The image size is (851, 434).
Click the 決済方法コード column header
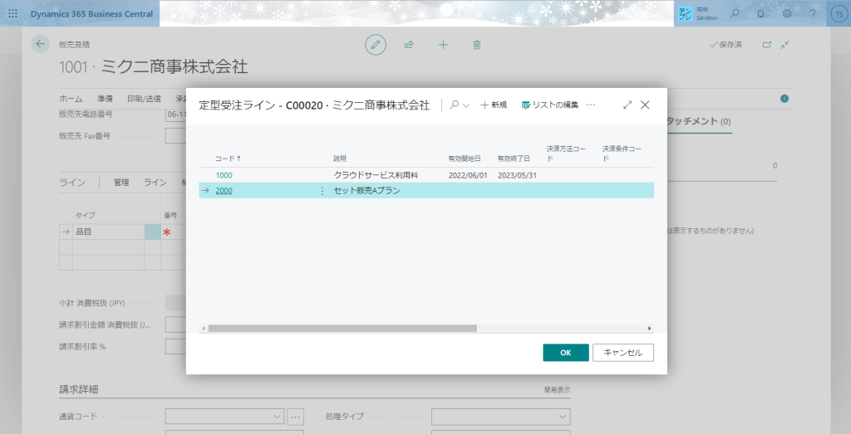click(566, 154)
